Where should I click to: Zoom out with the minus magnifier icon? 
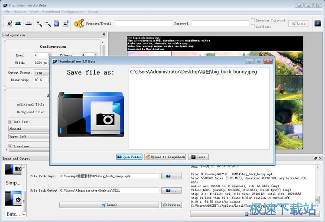(x=48, y=24)
